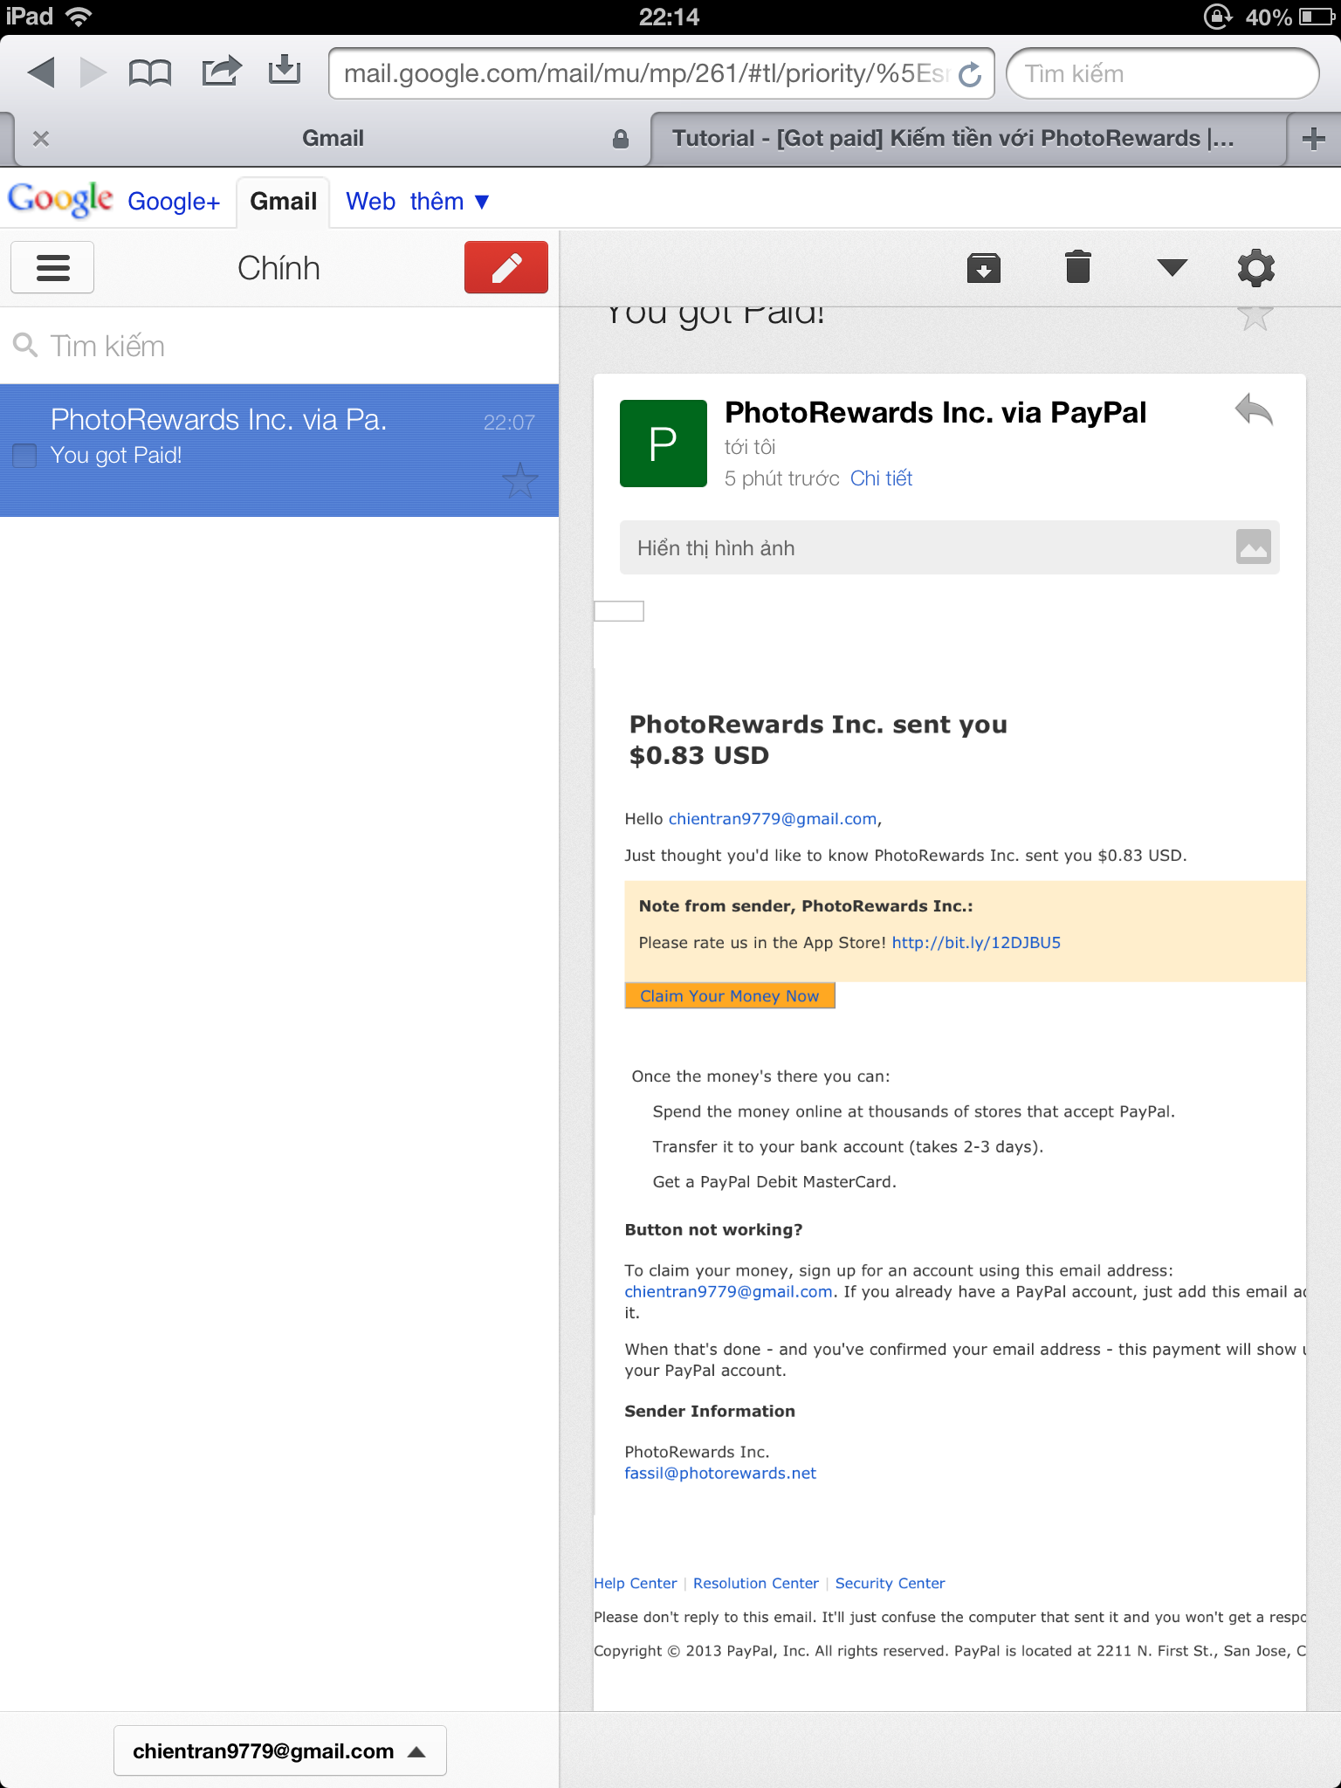Open the more actions dropdown arrow

pos(1172,267)
